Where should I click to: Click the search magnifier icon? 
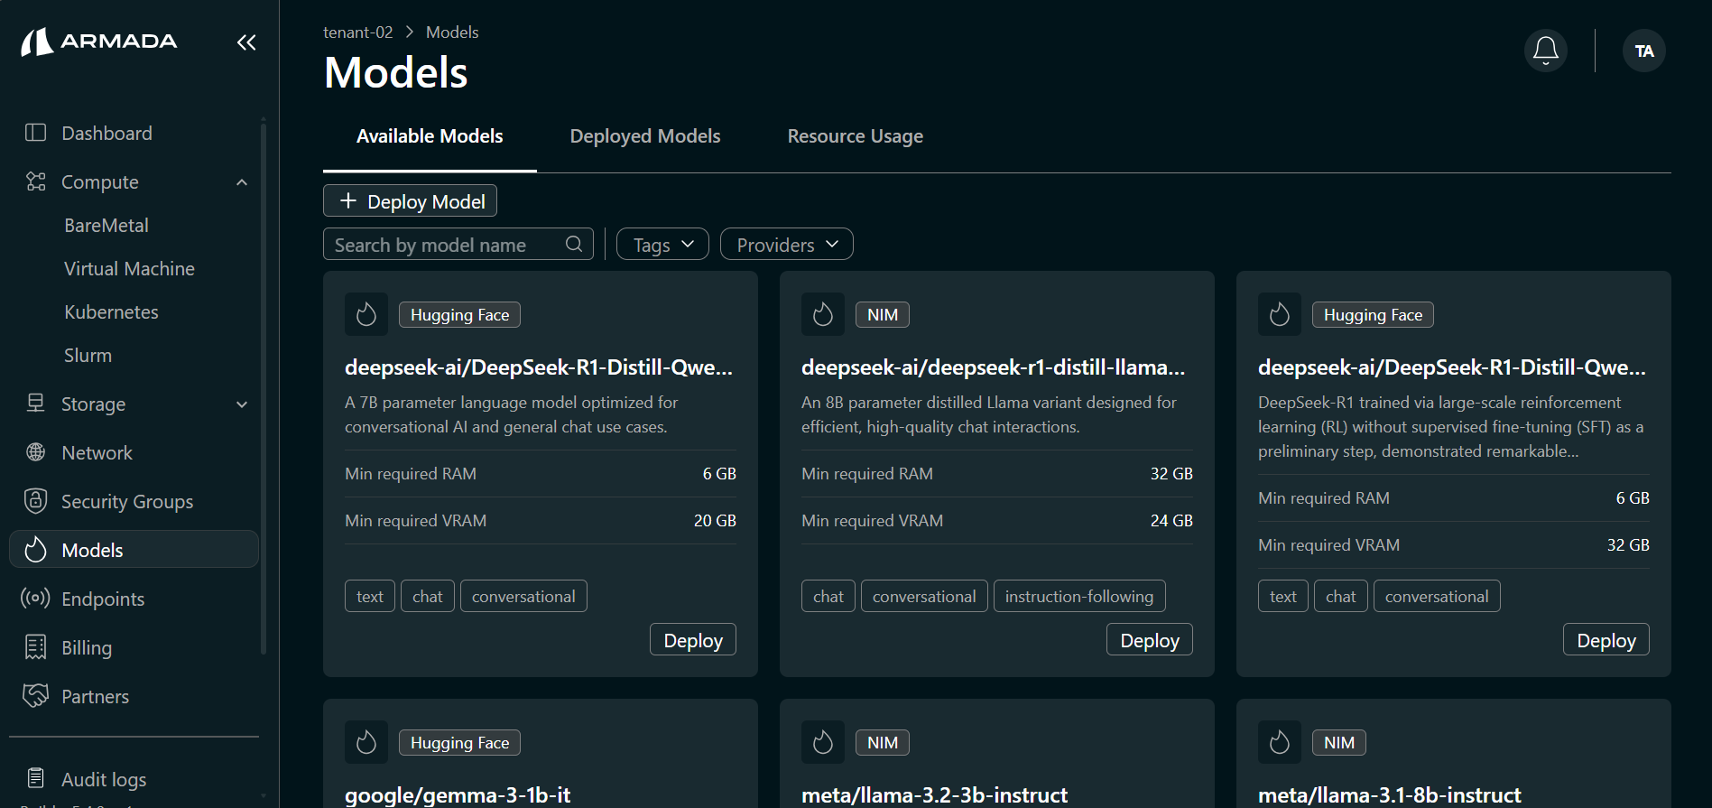pos(574,244)
